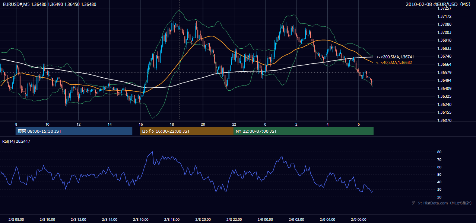Click the EURUSD#,M5 chart title text

click(x=49, y=4)
